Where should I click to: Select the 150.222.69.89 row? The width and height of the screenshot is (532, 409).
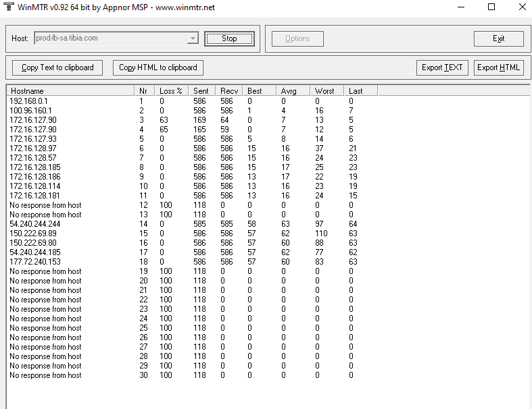[192, 234]
